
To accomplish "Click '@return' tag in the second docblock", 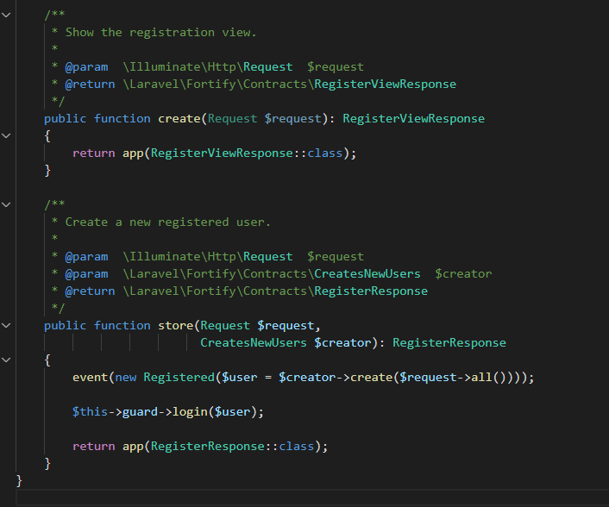I will [x=90, y=291].
